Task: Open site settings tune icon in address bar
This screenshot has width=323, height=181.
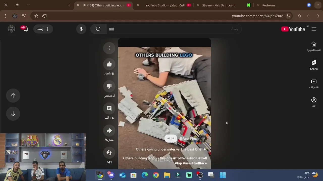Action: tap(288, 16)
